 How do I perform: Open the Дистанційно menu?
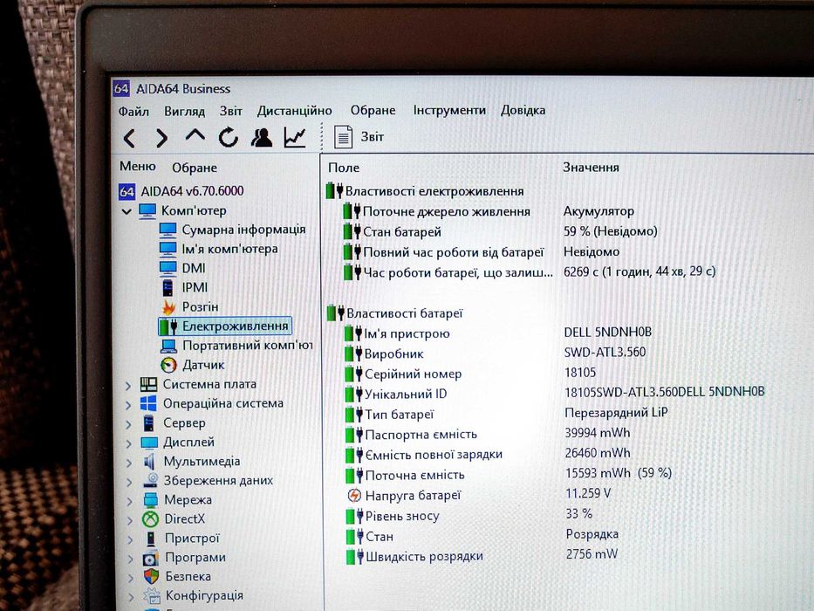coord(294,111)
